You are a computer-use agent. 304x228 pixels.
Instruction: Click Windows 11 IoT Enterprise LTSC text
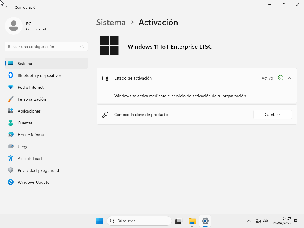coord(170,47)
